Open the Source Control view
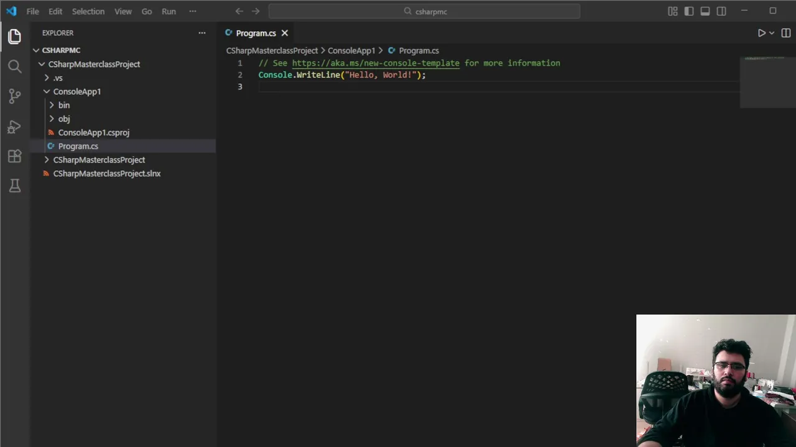Screen dimensions: 796x447 [15, 96]
